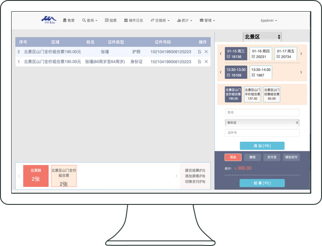Viewport: 322px width, 246px height.
Task: Choose 钱包支付 payment option
Action: coord(291,157)
